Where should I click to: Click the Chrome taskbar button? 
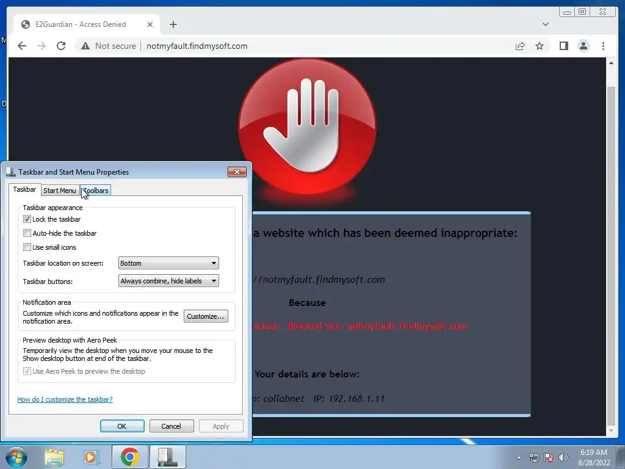coord(130,457)
